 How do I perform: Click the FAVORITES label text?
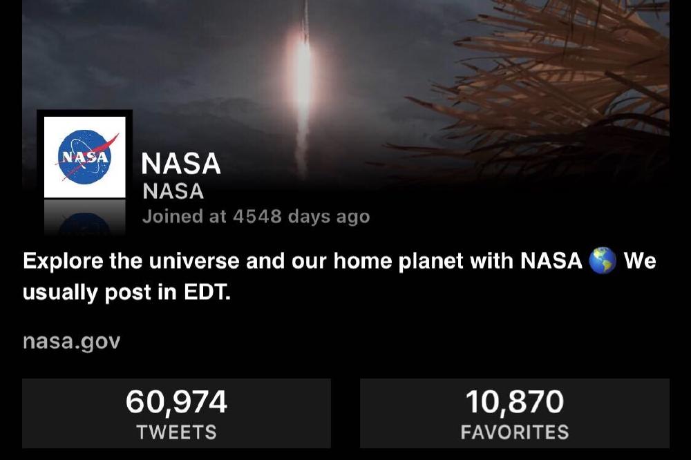pyautogui.click(x=515, y=432)
